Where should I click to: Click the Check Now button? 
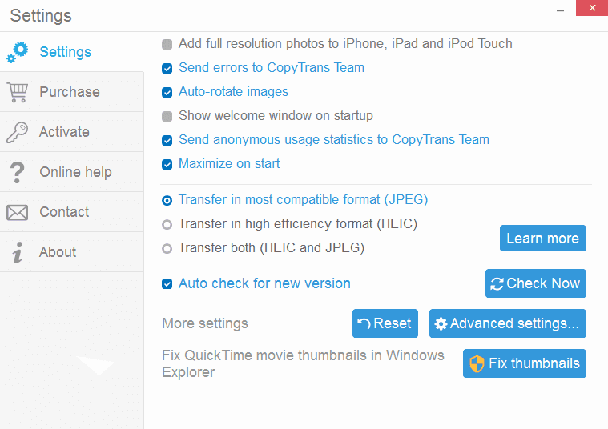pyautogui.click(x=535, y=283)
